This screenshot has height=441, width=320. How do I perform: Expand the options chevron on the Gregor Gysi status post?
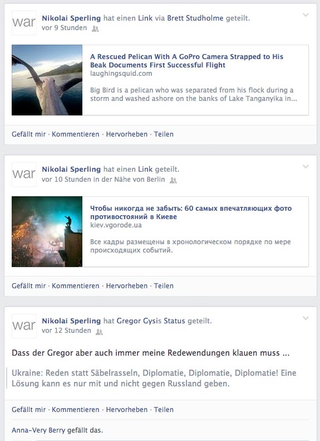(306, 318)
